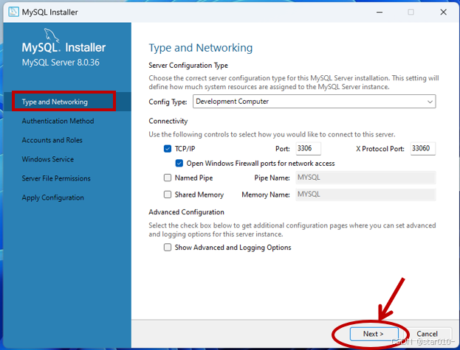The width and height of the screenshot is (460, 350).
Task: Close the MySQL Installer window
Action: (x=444, y=12)
